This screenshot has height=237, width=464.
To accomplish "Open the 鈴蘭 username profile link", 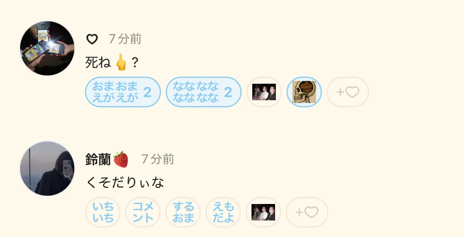I will point(98,159).
